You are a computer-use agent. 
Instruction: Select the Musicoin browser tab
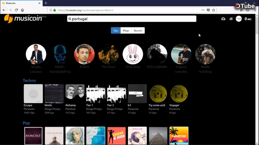click(x=21, y=3)
